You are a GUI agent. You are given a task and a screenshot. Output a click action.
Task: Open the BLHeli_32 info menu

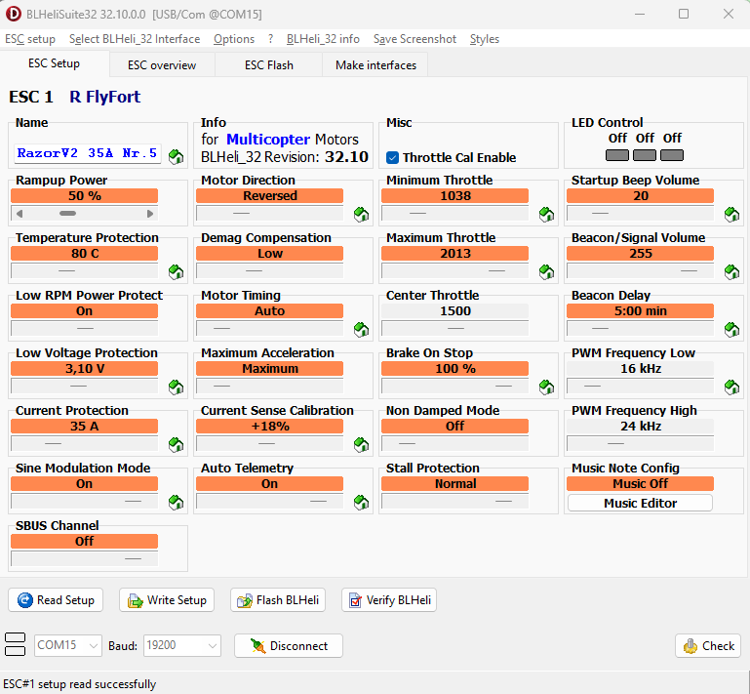pos(323,39)
